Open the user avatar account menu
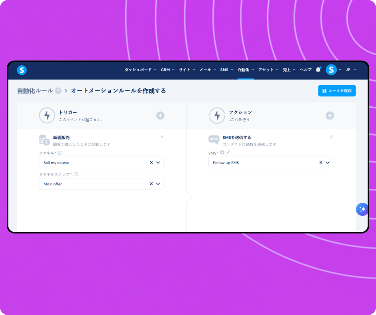The height and width of the screenshot is (315, 376). tap(331, 70)
